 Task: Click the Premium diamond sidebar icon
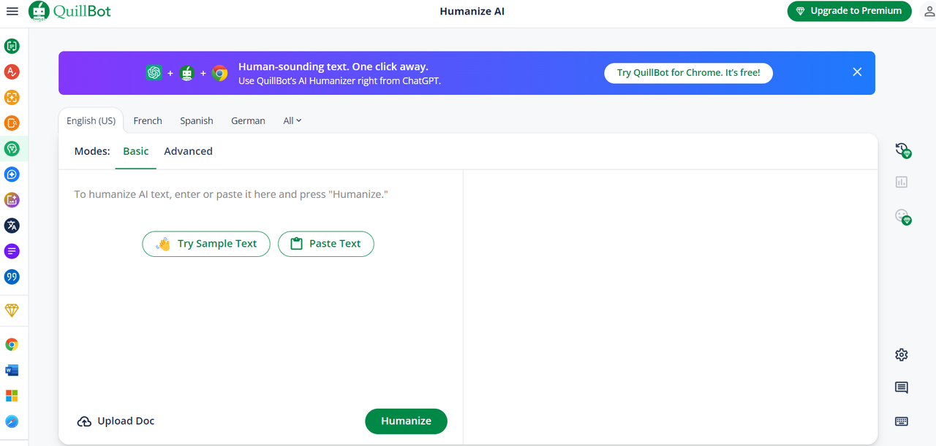coord(12,310)
